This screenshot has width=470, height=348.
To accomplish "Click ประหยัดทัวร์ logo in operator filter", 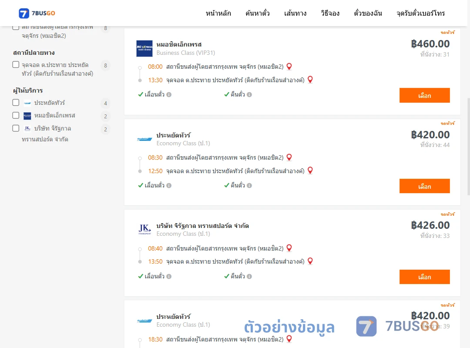I will [x=27, y=103].
